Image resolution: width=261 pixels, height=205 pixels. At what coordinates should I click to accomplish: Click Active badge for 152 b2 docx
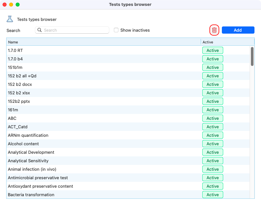coord(213,85)
